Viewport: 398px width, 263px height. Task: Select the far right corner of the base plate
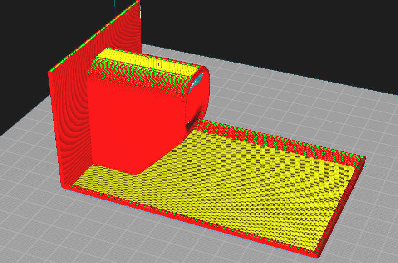pyautogui.click(x=363, y=159)
